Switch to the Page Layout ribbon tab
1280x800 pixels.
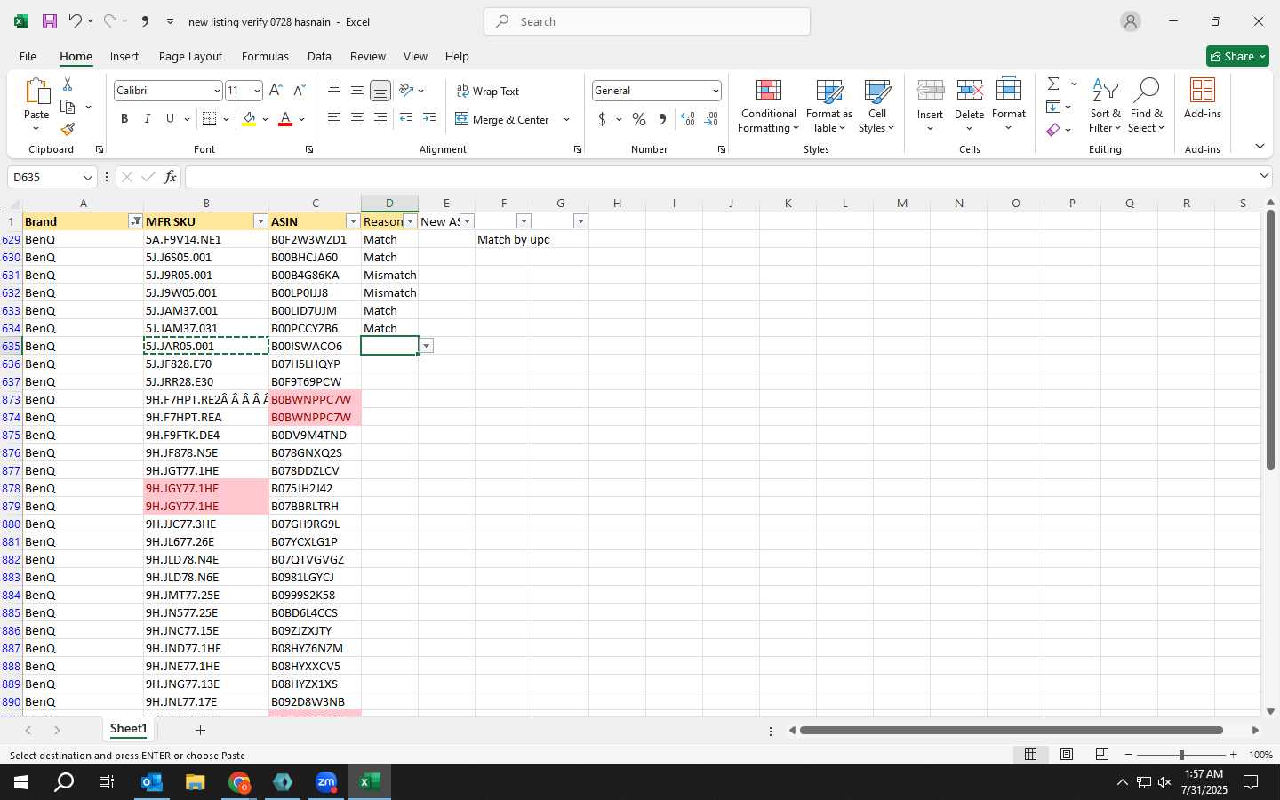[190, 56]
